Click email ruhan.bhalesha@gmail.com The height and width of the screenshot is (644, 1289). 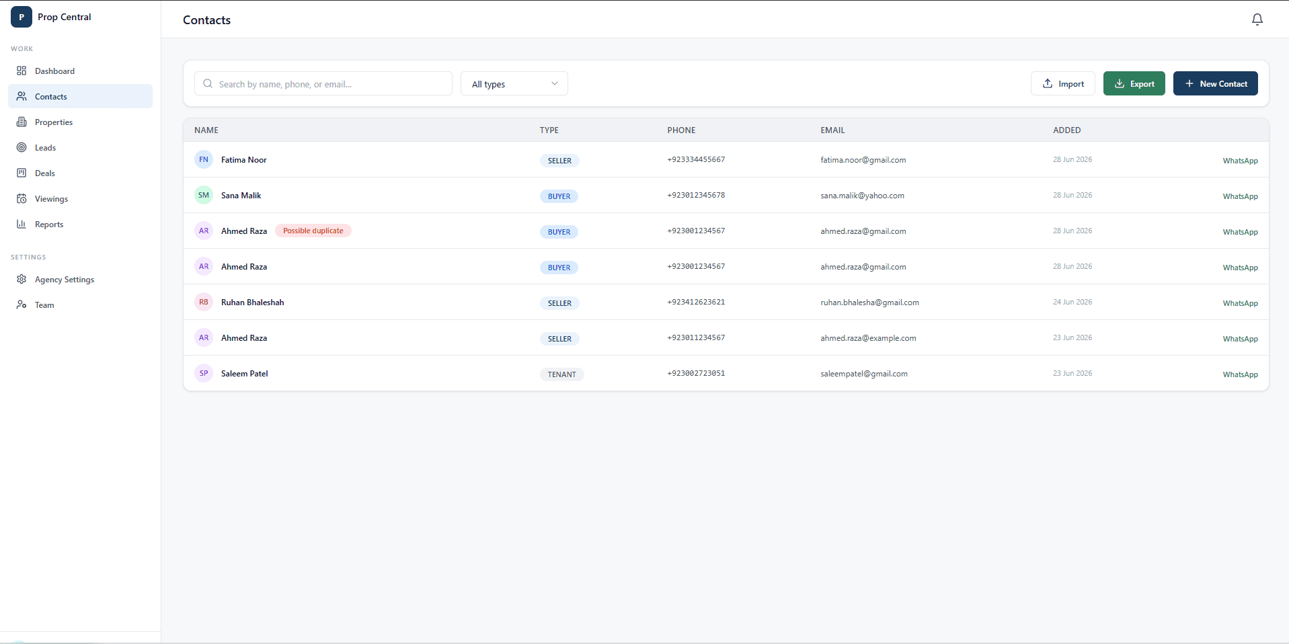point(869,303)
